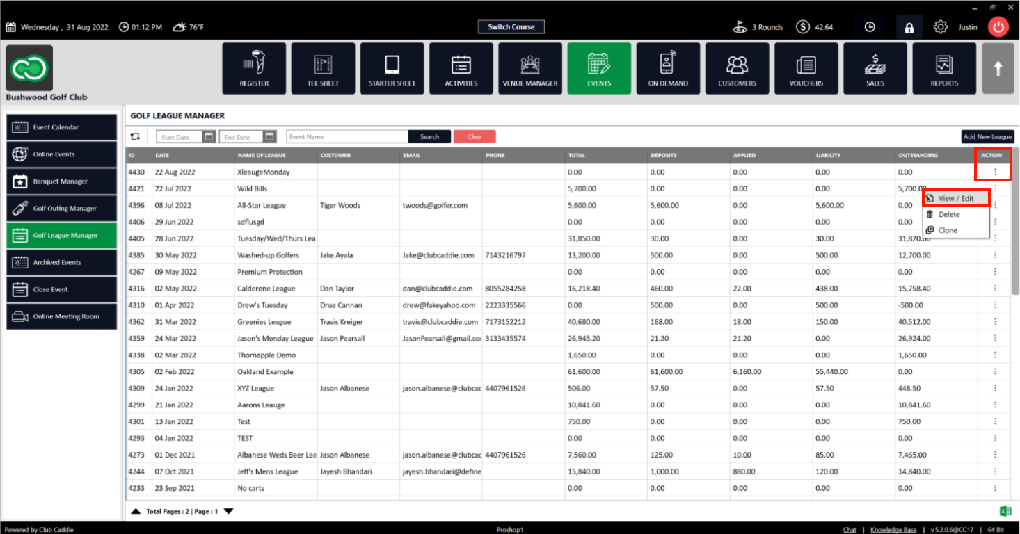Viewport: 1020px width, 534px height.
Task: Open the Start Date calendar picker
Action: 209,137
